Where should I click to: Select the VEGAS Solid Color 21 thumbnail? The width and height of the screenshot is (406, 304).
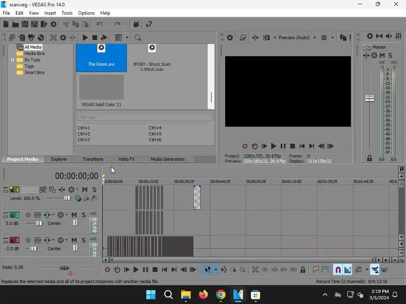tap(101, 87)
